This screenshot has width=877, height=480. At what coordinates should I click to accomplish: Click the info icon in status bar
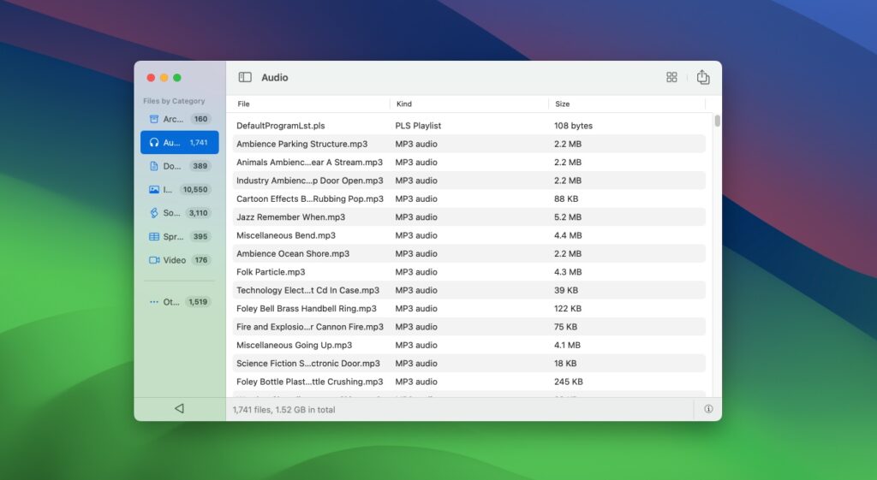point(708,409)
